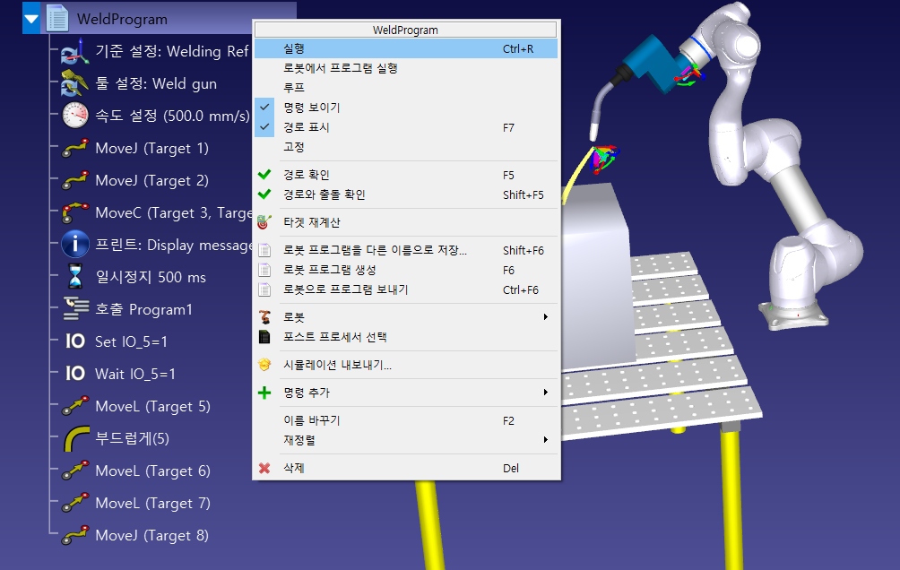Click the reference frame icon for Welding Ref
This screenshot has width=900, height=570.
(x=75, y=52)
